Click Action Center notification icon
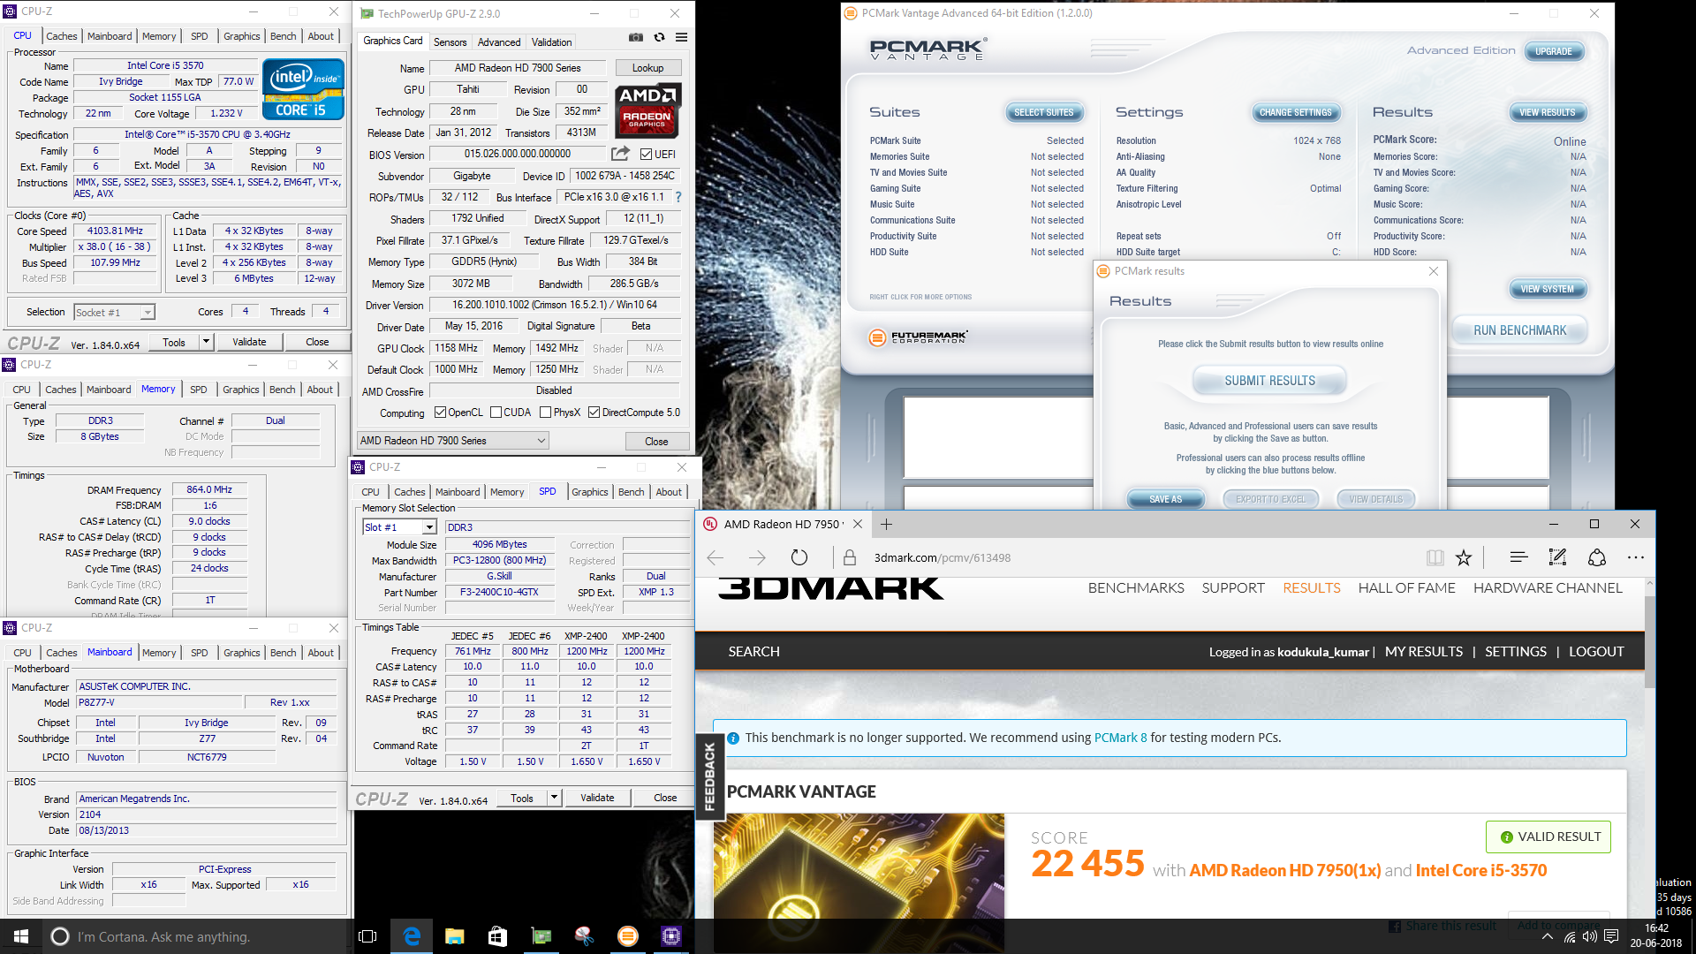The height and width of the screenshot is (954, 1696). pos(1611,936)
